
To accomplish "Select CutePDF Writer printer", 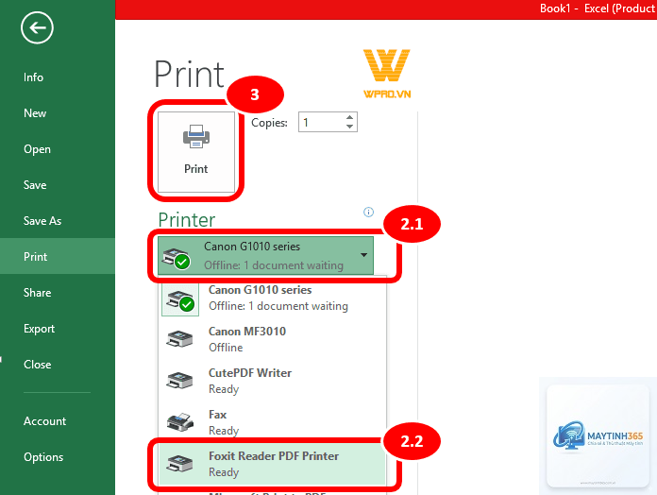I will (273, 381).
